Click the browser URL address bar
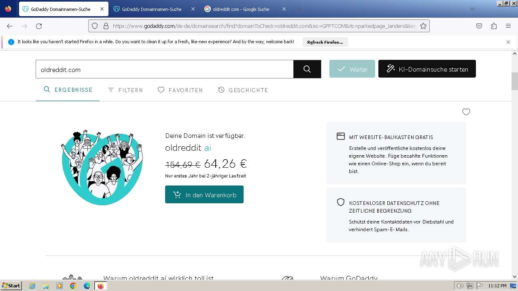The height and width of the screenshot is (291, 518). coord(264,26)
